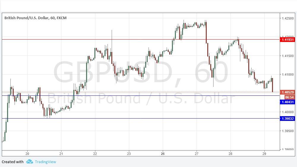Click the "Created with" attribution text
This screenshot has width=297, height=167.
coord(12,162)
